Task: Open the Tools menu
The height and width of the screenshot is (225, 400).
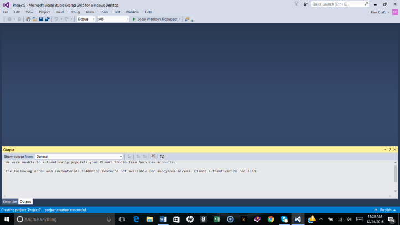Action: pos(104,12)
